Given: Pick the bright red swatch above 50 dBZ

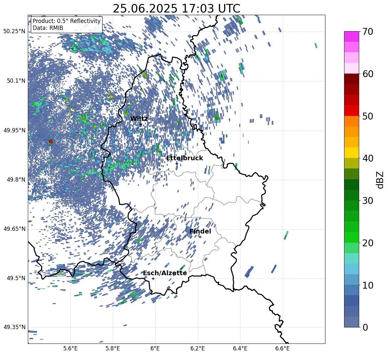Looking at the screenshot, I should coord(351,111).
